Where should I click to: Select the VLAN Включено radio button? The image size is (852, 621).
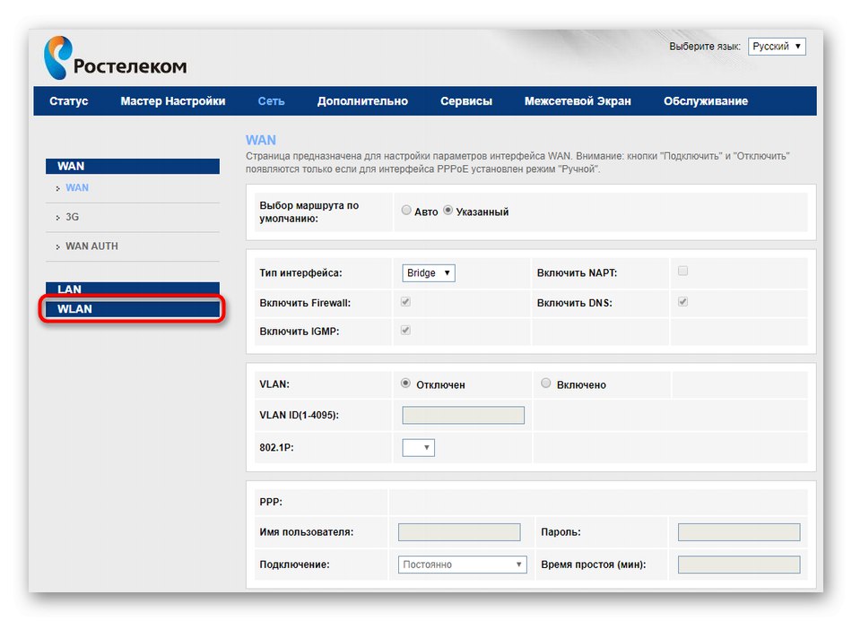(545, 384)
